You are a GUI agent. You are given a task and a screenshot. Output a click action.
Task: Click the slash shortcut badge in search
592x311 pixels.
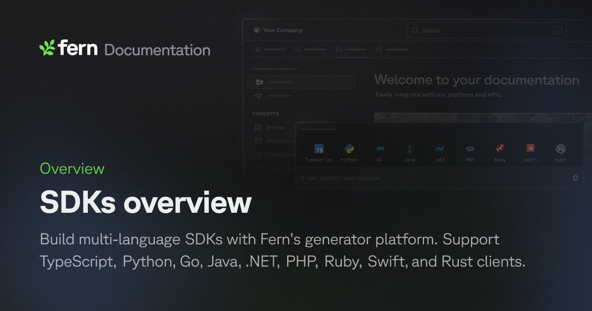click(x=558, y=31)
